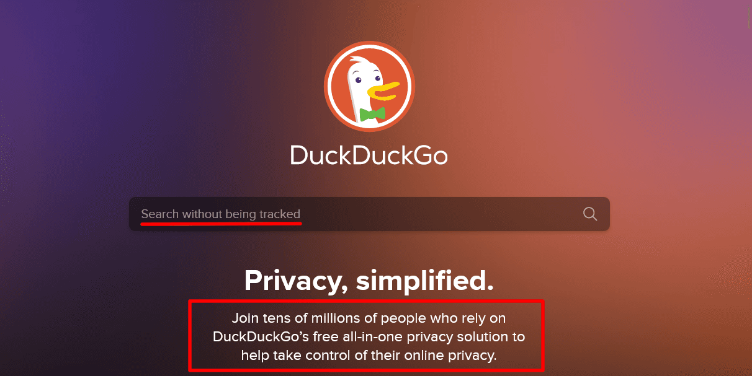Screen dimensions: 752x376
Task: Click the "Privacy, simplified." headline
Action: (x=369, y=281)
